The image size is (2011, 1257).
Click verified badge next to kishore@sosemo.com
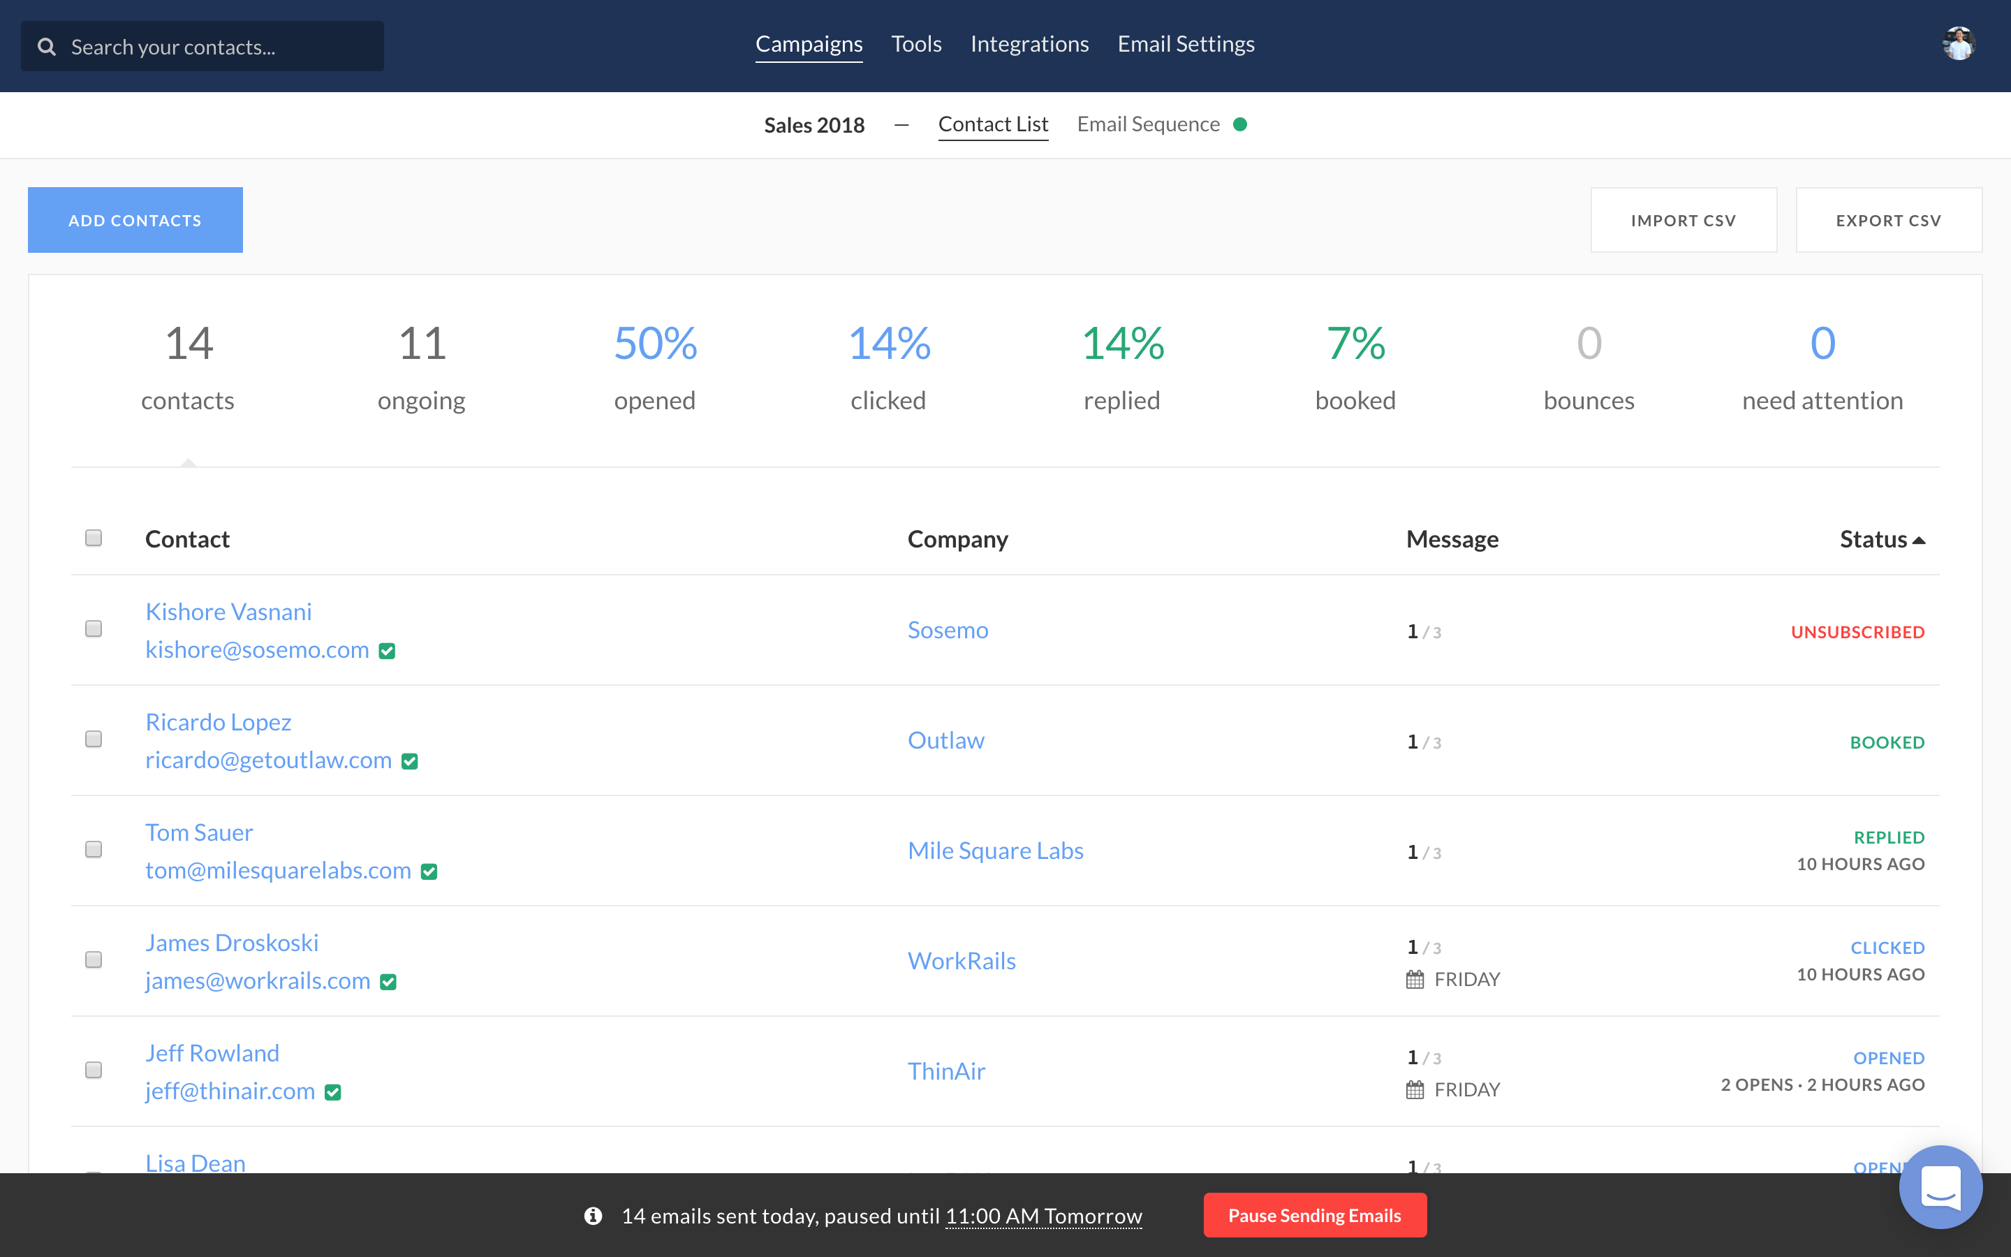click(388, 651)
